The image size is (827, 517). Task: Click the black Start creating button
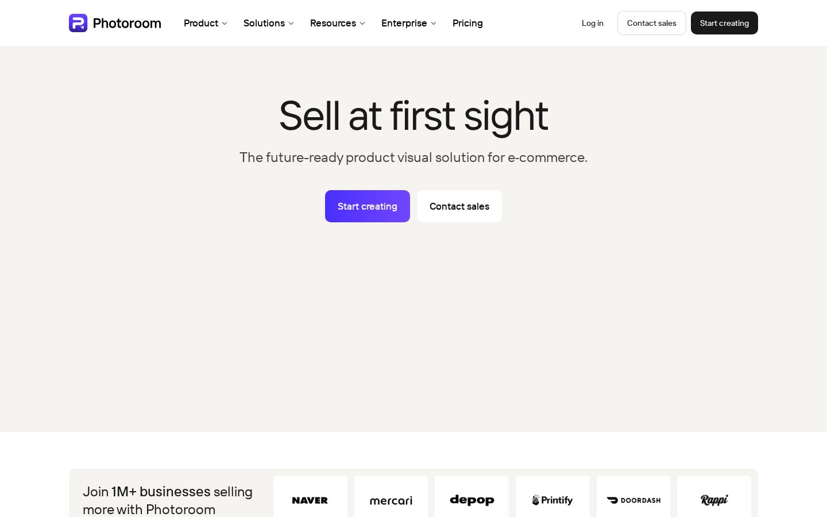tap(724, 23)
